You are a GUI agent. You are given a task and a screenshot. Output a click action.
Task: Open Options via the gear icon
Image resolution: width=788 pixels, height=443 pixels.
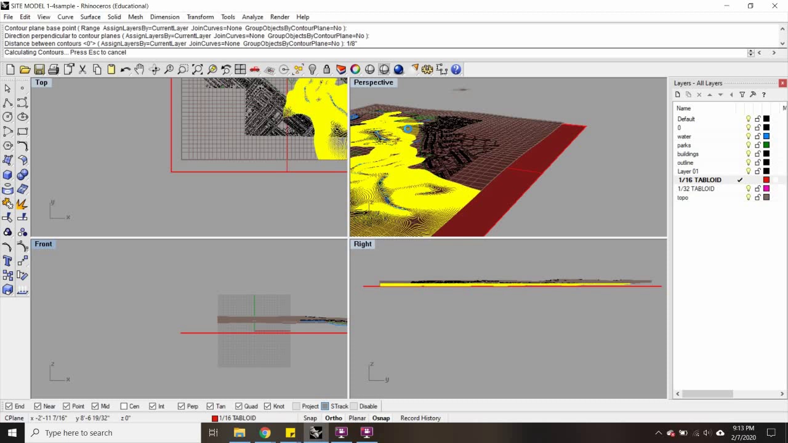pos(427,70)
